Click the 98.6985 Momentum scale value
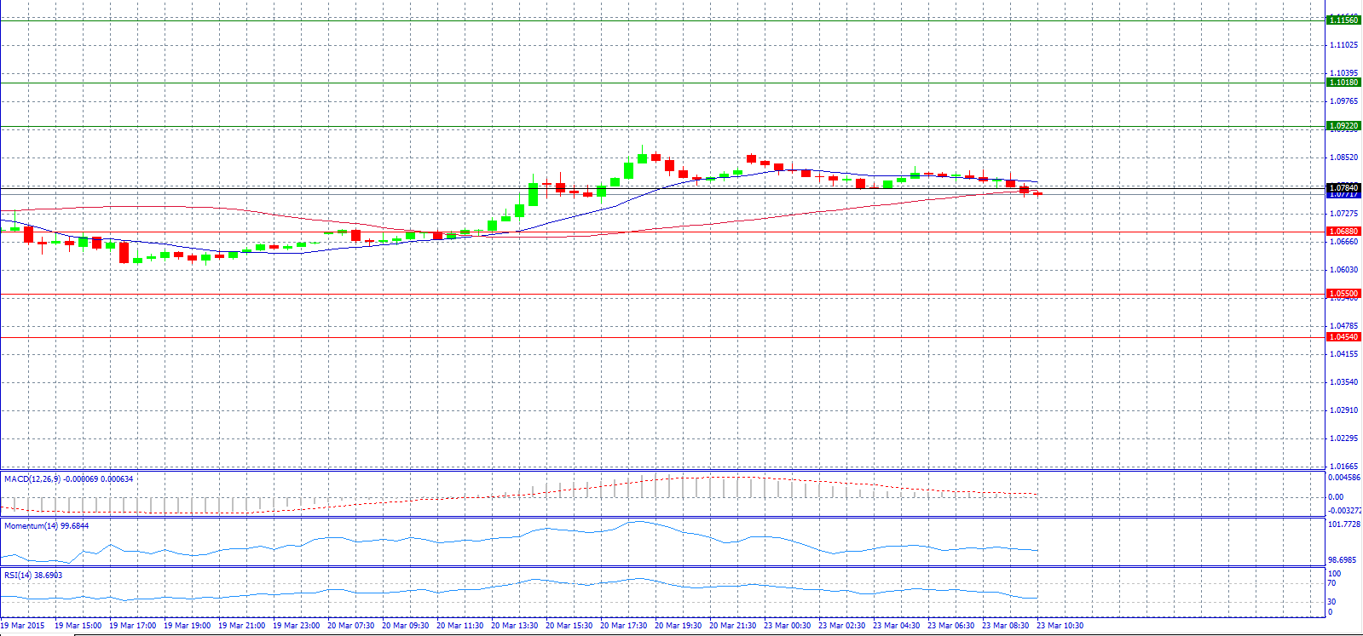Viewport: 1363px width, 636px height. (1343, 560)
